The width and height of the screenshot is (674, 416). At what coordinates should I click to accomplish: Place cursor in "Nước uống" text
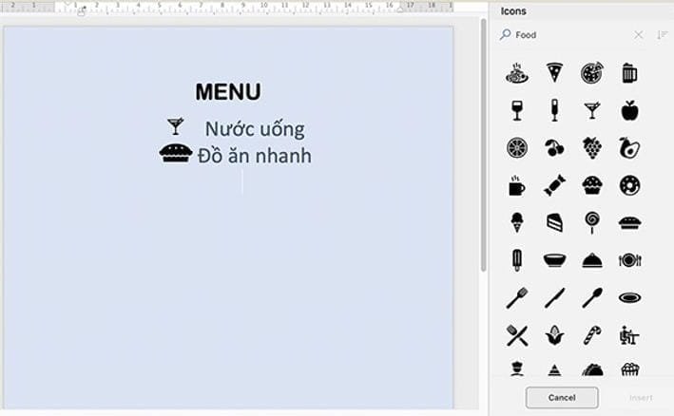point(255,129)
